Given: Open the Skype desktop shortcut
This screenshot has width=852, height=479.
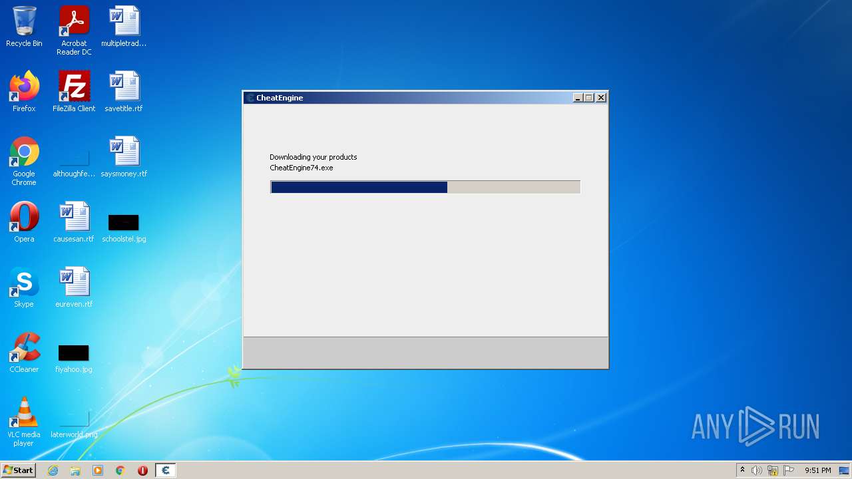Looking at the screenshot, I should (24, 287).
